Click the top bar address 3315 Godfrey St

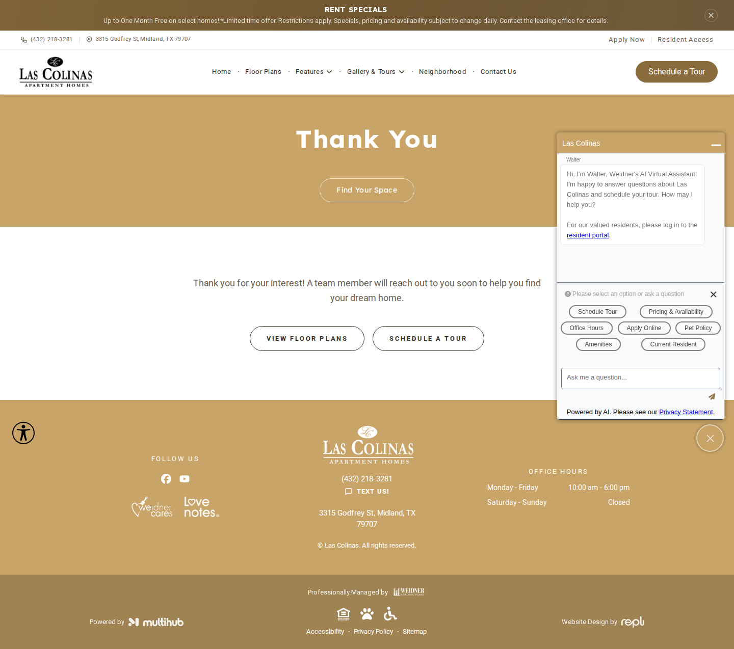(143, 39)
